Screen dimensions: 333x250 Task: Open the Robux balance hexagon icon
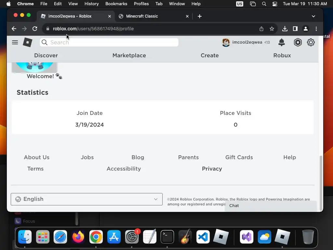point(298,42)
